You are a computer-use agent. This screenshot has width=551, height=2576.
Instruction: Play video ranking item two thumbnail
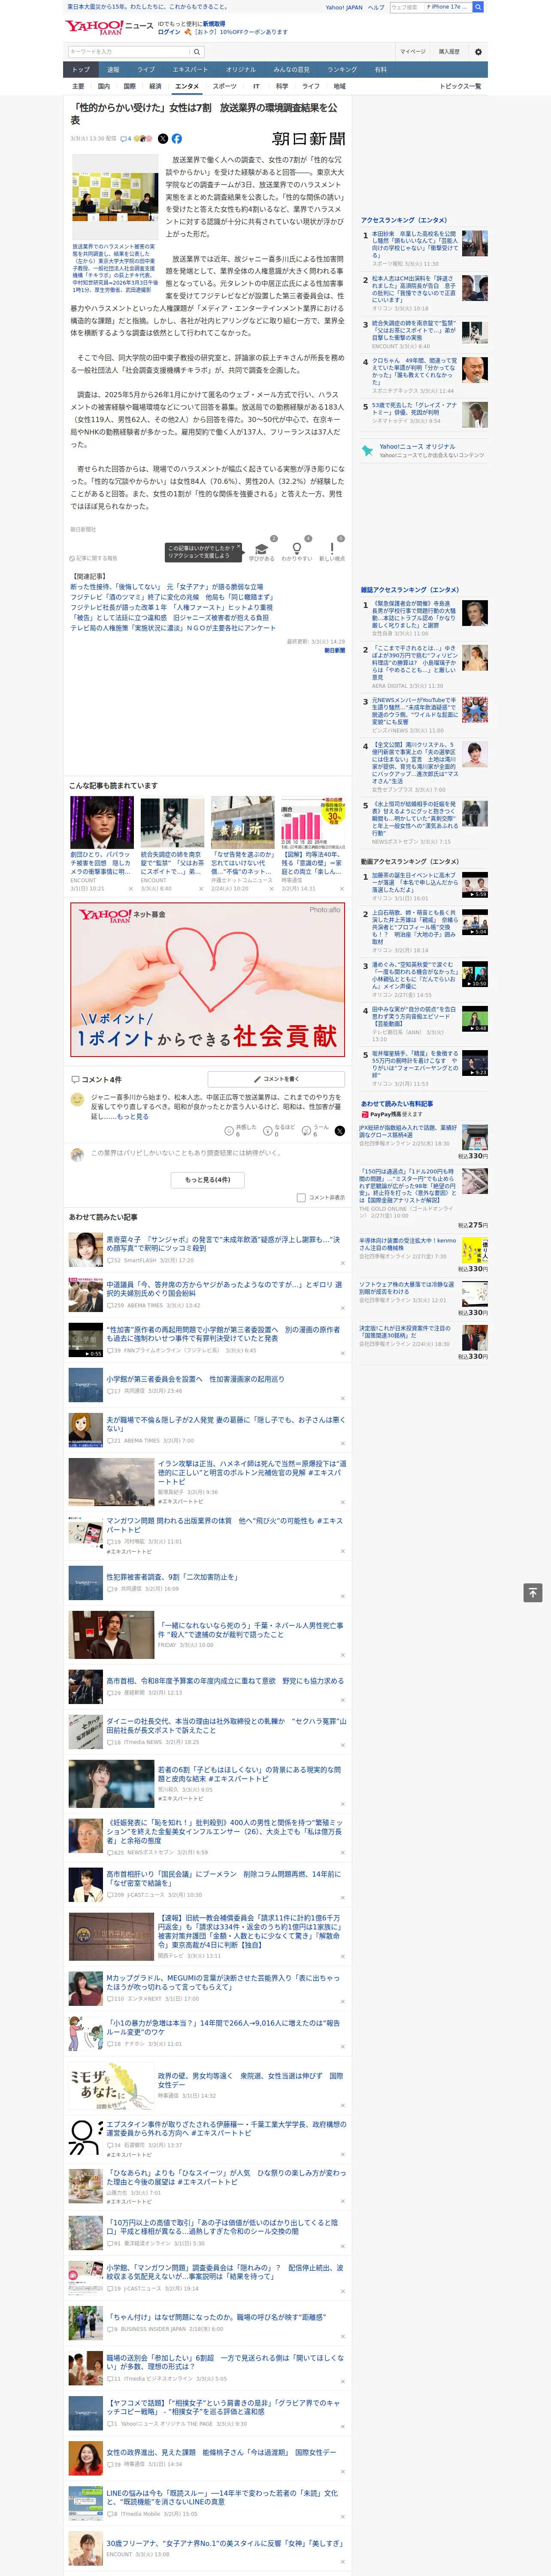tap(475, 922)
